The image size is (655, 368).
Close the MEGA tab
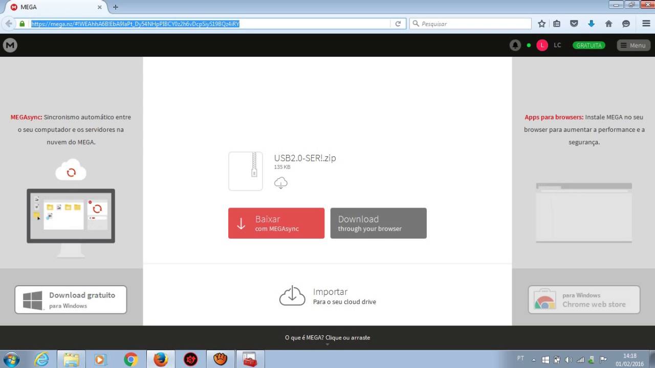coord(100,7)
